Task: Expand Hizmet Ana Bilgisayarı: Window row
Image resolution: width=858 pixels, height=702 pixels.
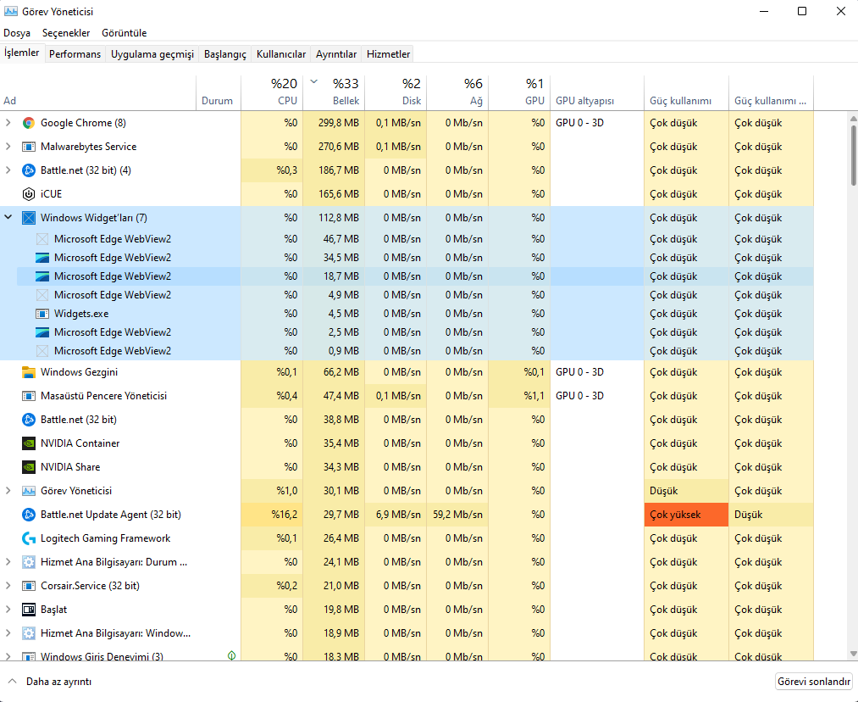Action: pos(8,633)
